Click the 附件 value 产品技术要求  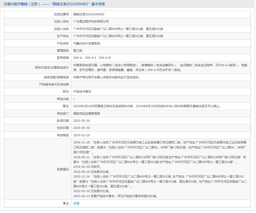pos(83,92)
